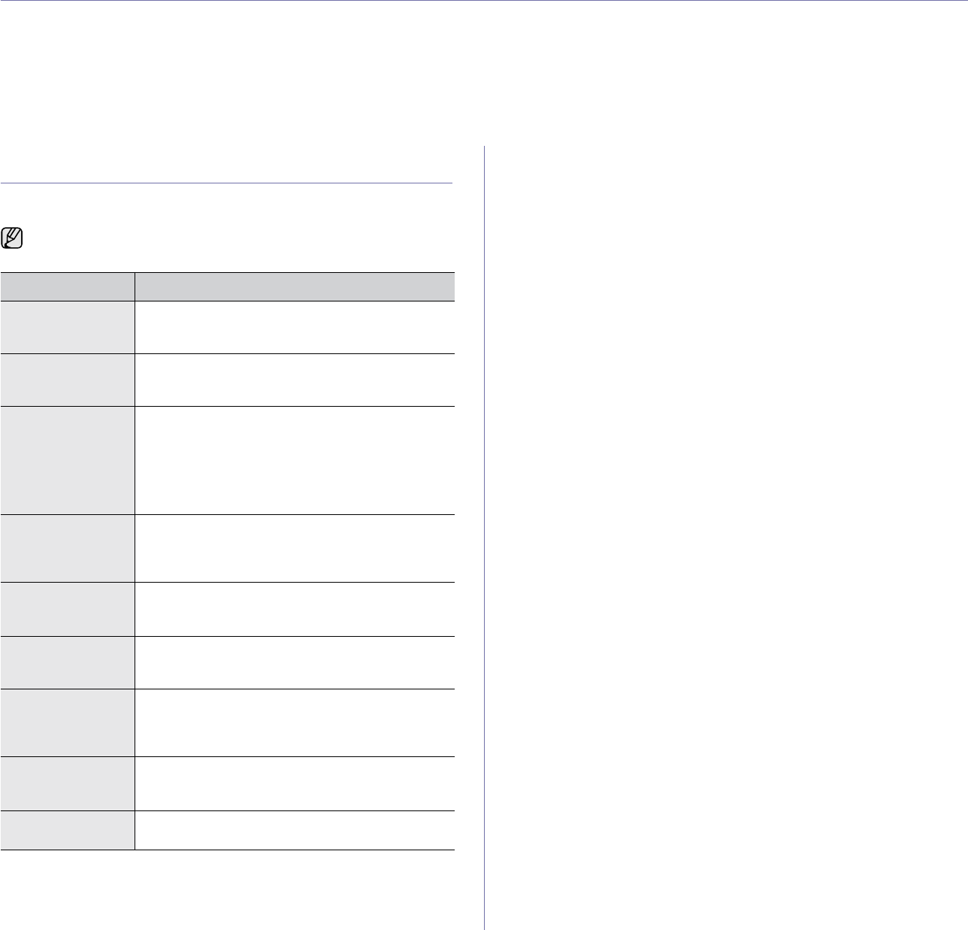Click the second body row's white right cell
The width and height of the screenshot is (968, 930).
pyautogui.click(x=295, y=380)
